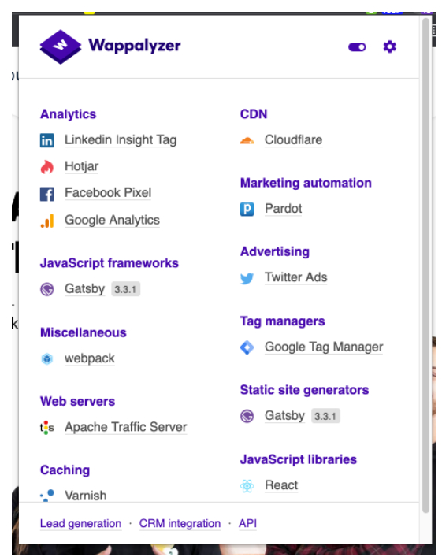This screenshot has width=442, height=557.
Task: Click the Hotjar flame icon
Action: point(47,166)
